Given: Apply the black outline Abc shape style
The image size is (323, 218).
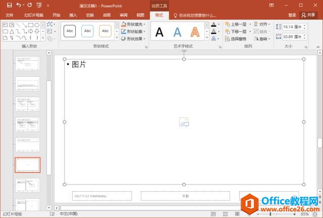Looking at the screenshot, I should [x=70, y=31].
